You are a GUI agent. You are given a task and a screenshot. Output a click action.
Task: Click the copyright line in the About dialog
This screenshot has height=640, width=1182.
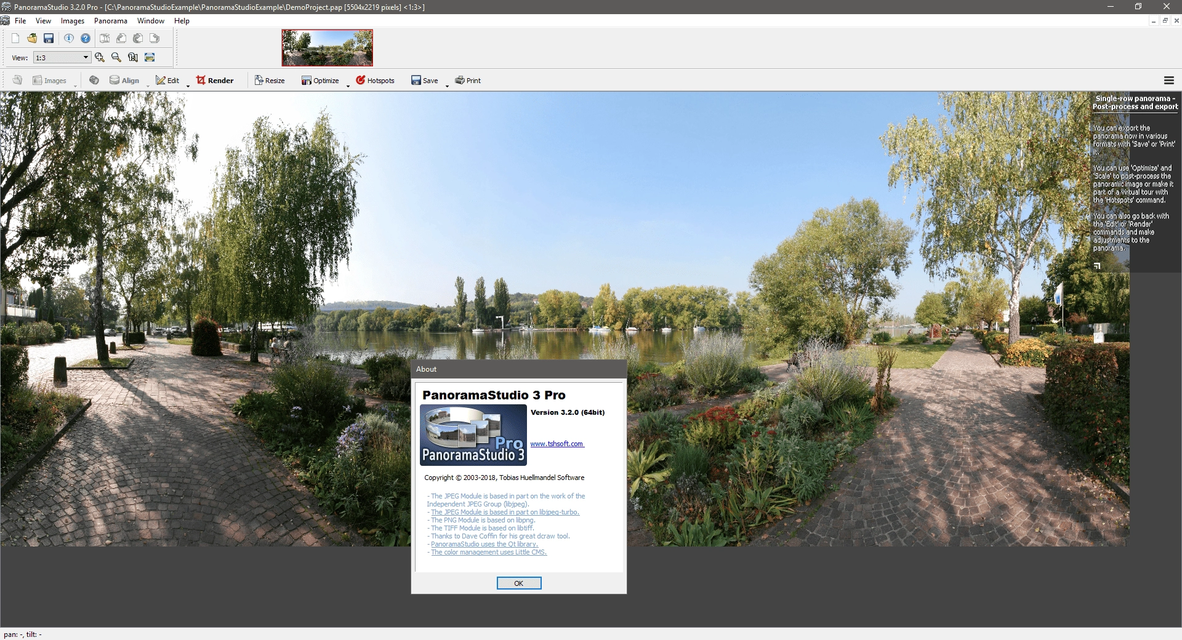[504, 478]
